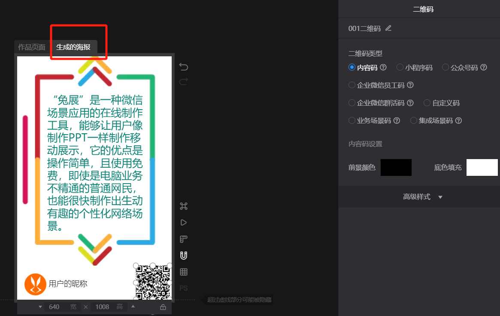Screen dimensions: 500x316
Task: Click help icon next to 企业微信群活码
Action: coord(410,103)
